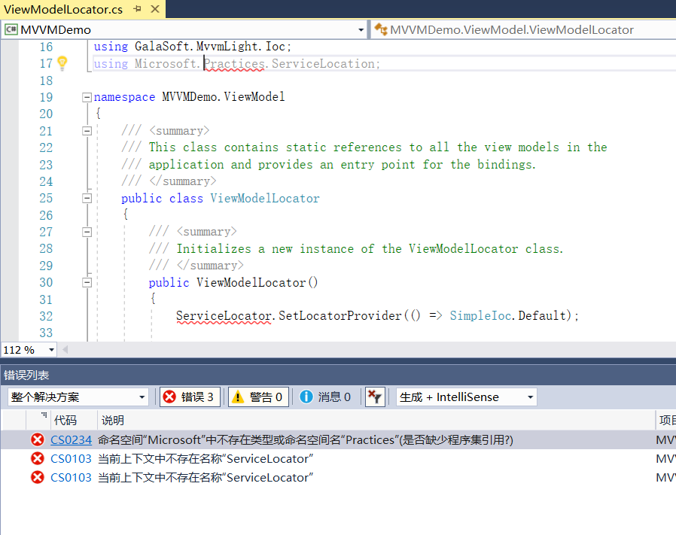
Task: Click the ViewModelLocator class name on line 25
Action: pos(265,199)
